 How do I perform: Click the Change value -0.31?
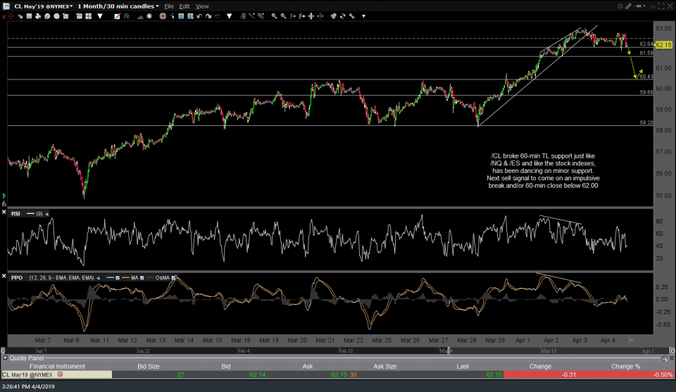(569, 375)
